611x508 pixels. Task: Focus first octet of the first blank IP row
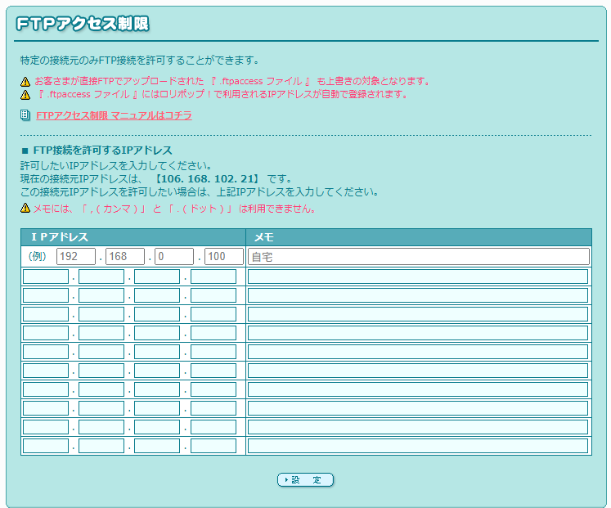pyautogui.click(x=46, y=276)
